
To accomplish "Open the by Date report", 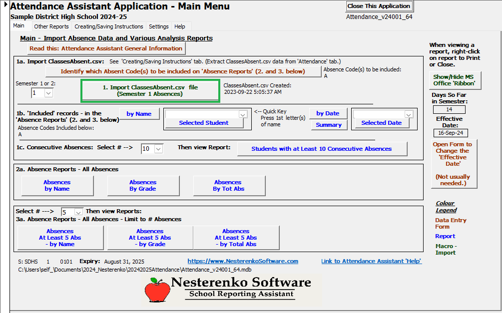I will point(328,113).
